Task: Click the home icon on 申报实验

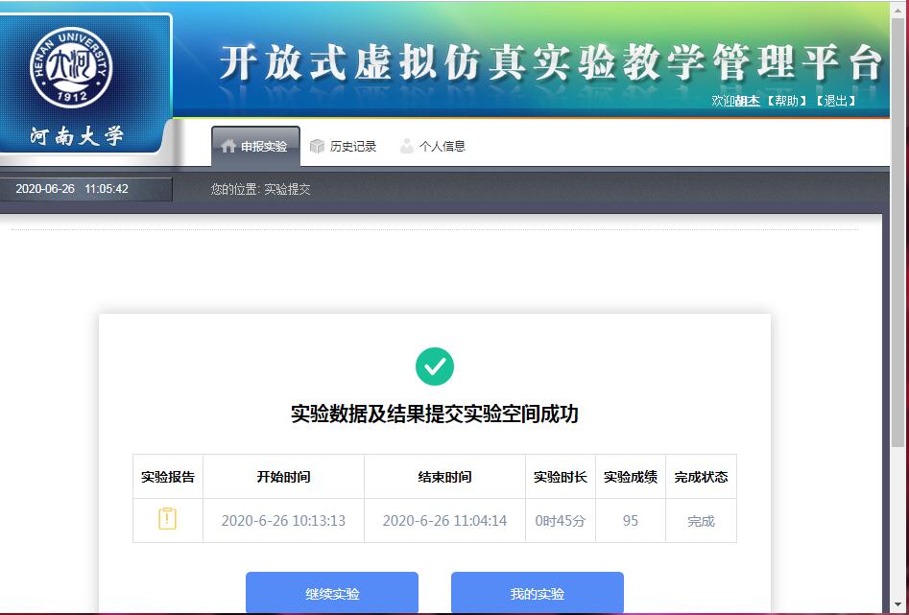Action: tap(227, 147)
